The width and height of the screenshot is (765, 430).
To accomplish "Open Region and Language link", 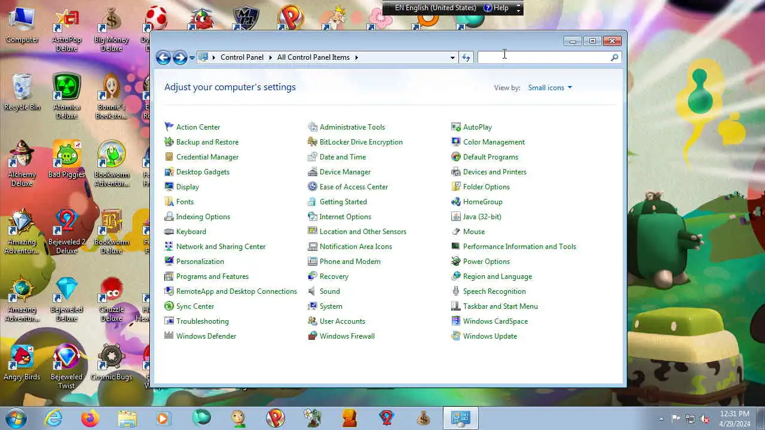I will tap(497, 276).
